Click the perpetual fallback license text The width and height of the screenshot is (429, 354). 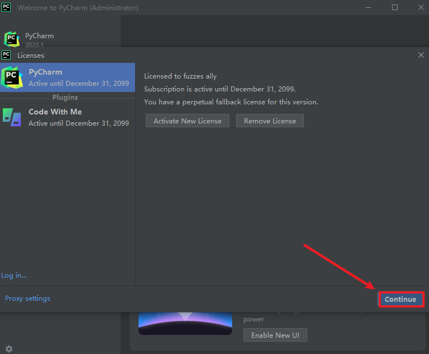coord(231,102)
